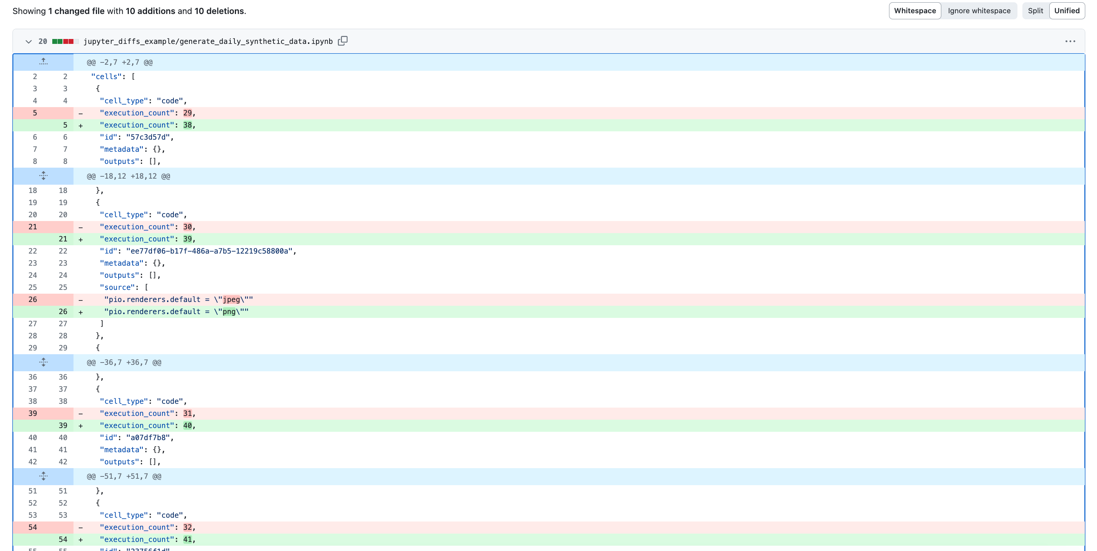Expand up above the -2,7 hunk
The width and height of the screenshot is (1097, 551).
pos(43,62)
